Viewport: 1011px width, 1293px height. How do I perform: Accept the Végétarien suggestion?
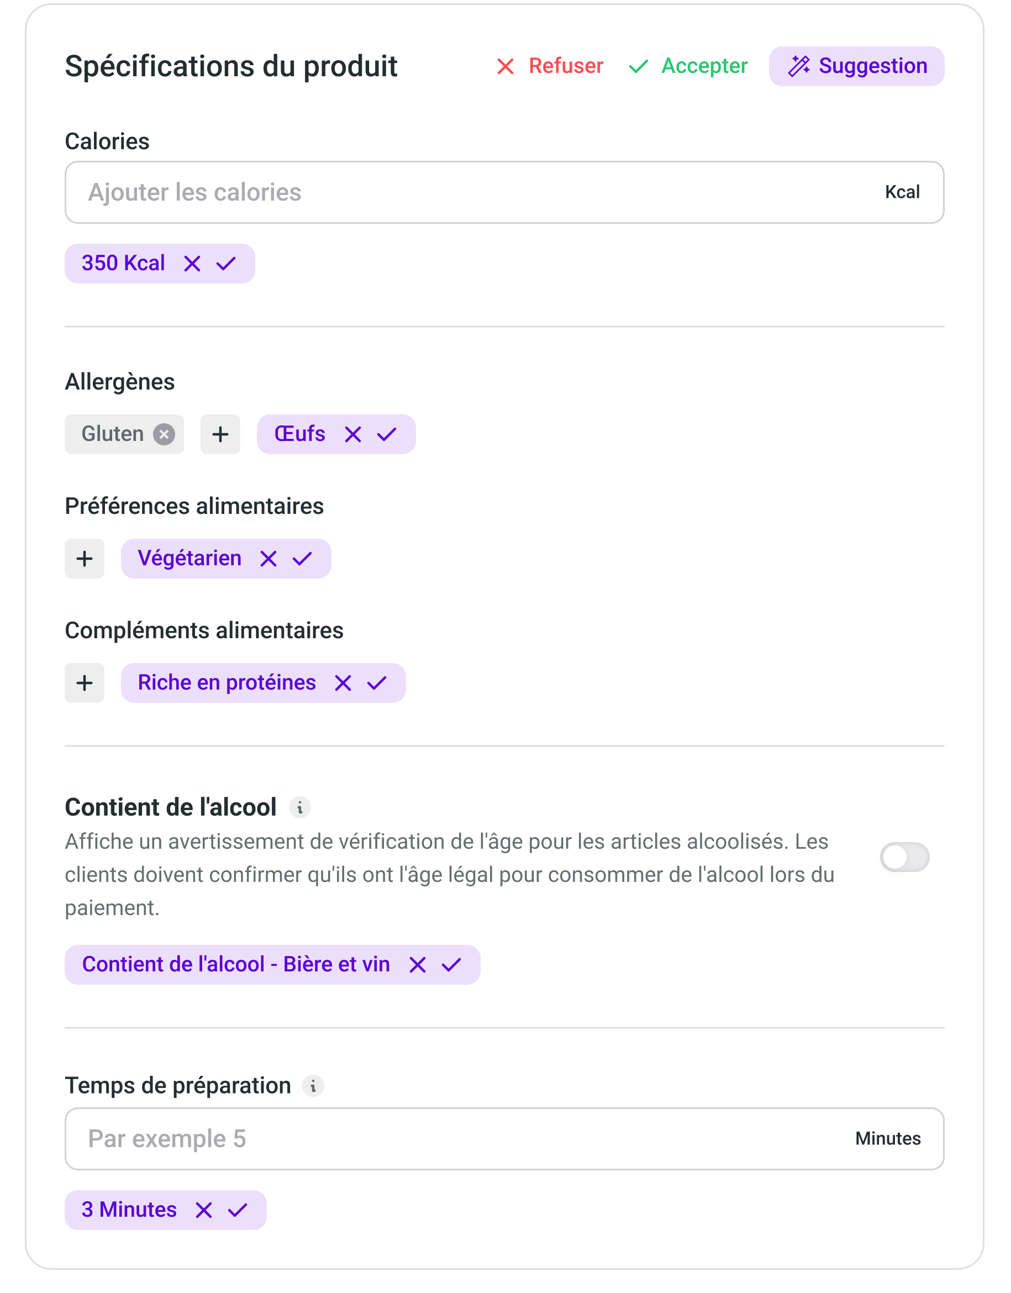pyautogui.click(x=302, y=559)
